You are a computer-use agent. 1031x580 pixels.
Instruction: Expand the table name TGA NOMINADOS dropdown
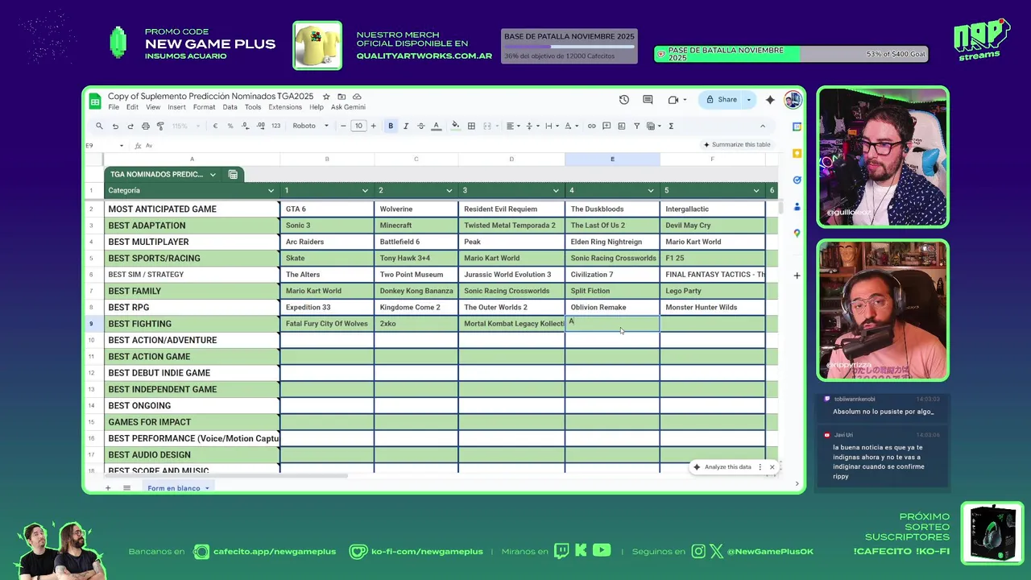(x=213, y=174)
